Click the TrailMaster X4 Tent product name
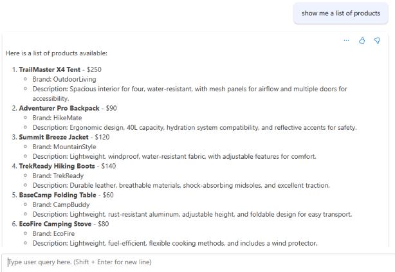 pos(50,69)
